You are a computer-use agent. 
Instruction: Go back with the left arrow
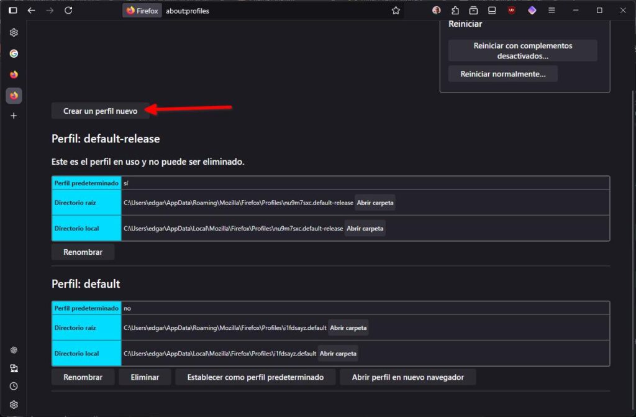31,11
